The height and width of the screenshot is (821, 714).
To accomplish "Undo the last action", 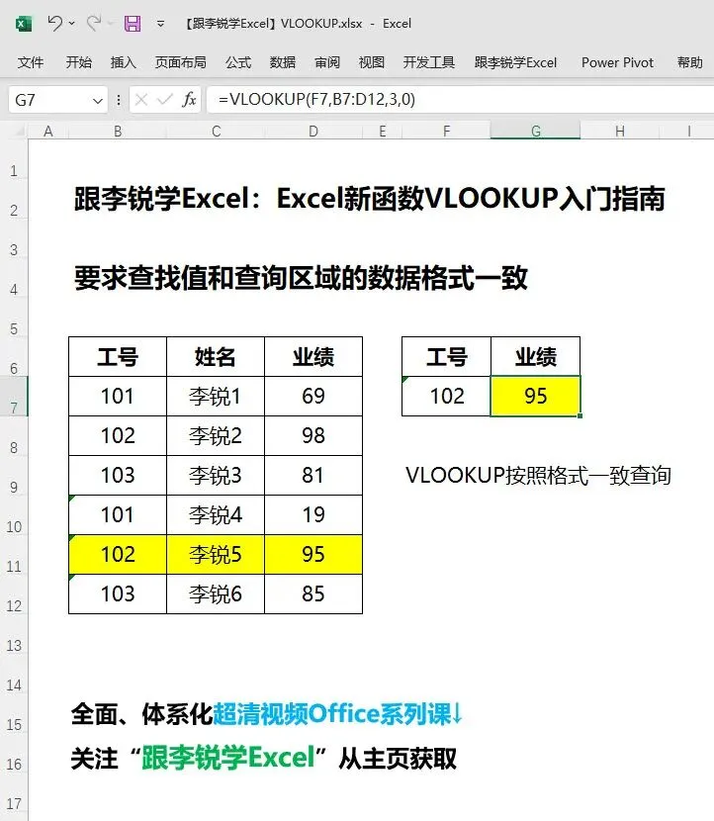I will (x=55, y=23).
